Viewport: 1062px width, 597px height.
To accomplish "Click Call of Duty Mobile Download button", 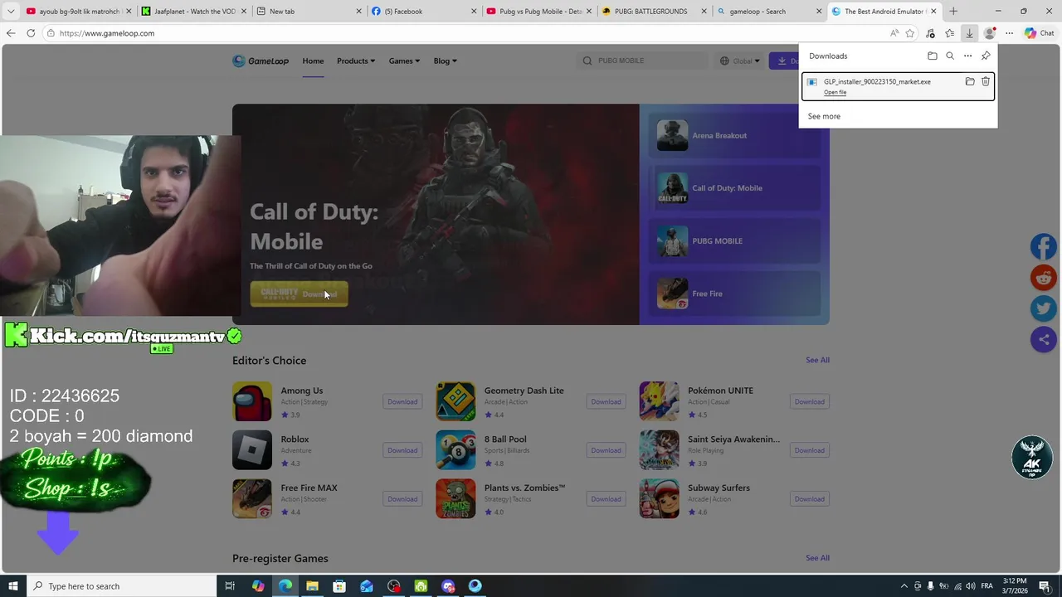I will 299,294.
